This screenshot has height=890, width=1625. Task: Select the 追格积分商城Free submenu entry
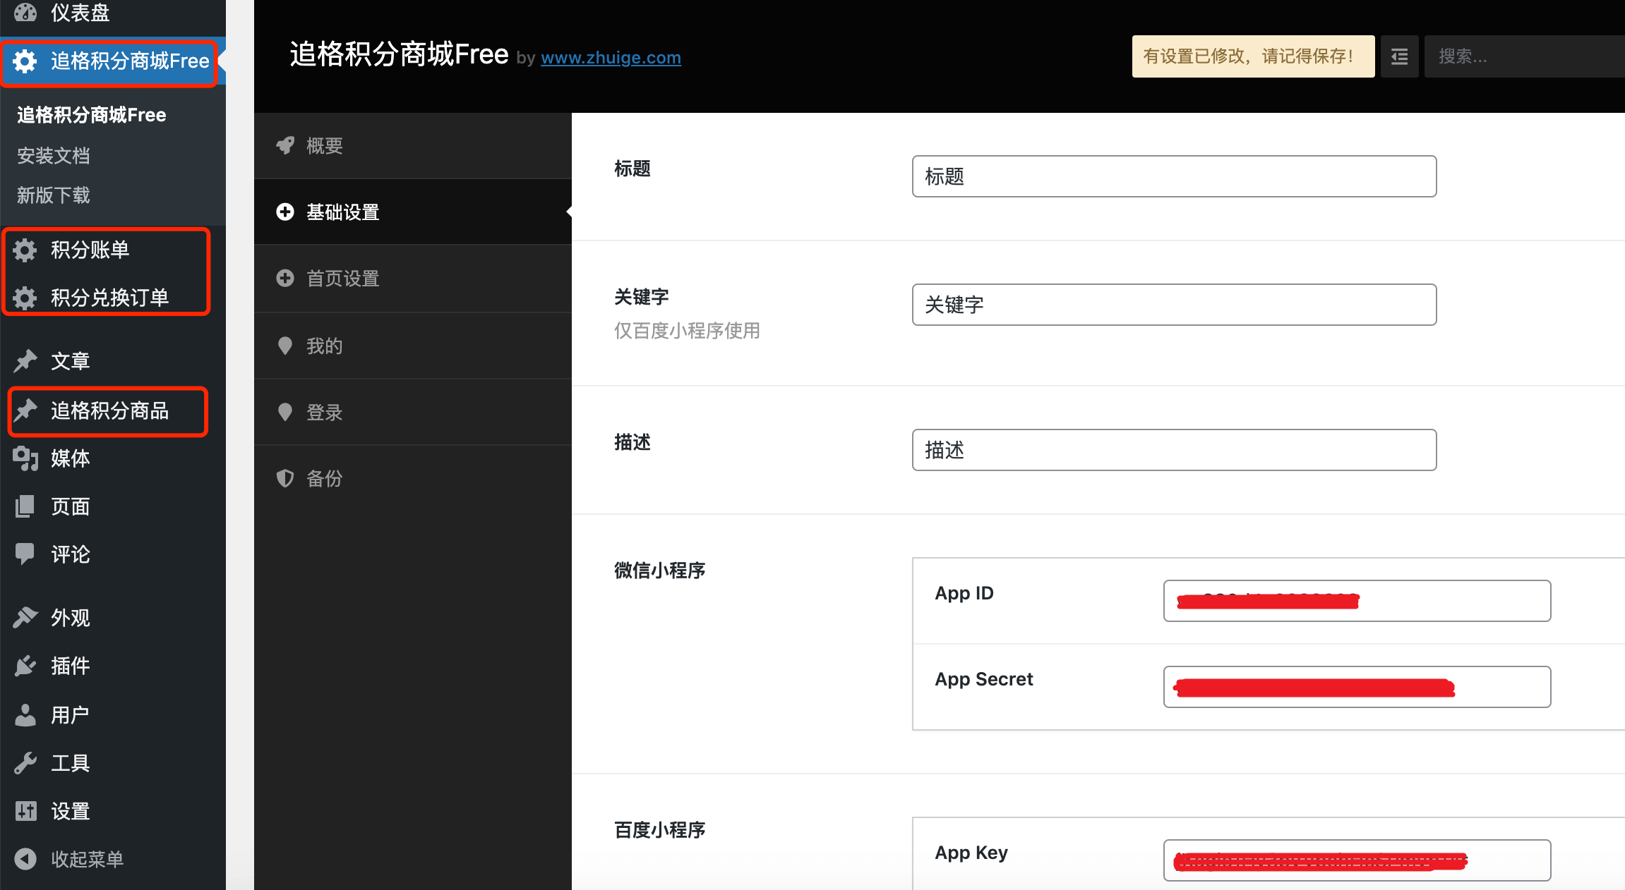coord(92,115)
